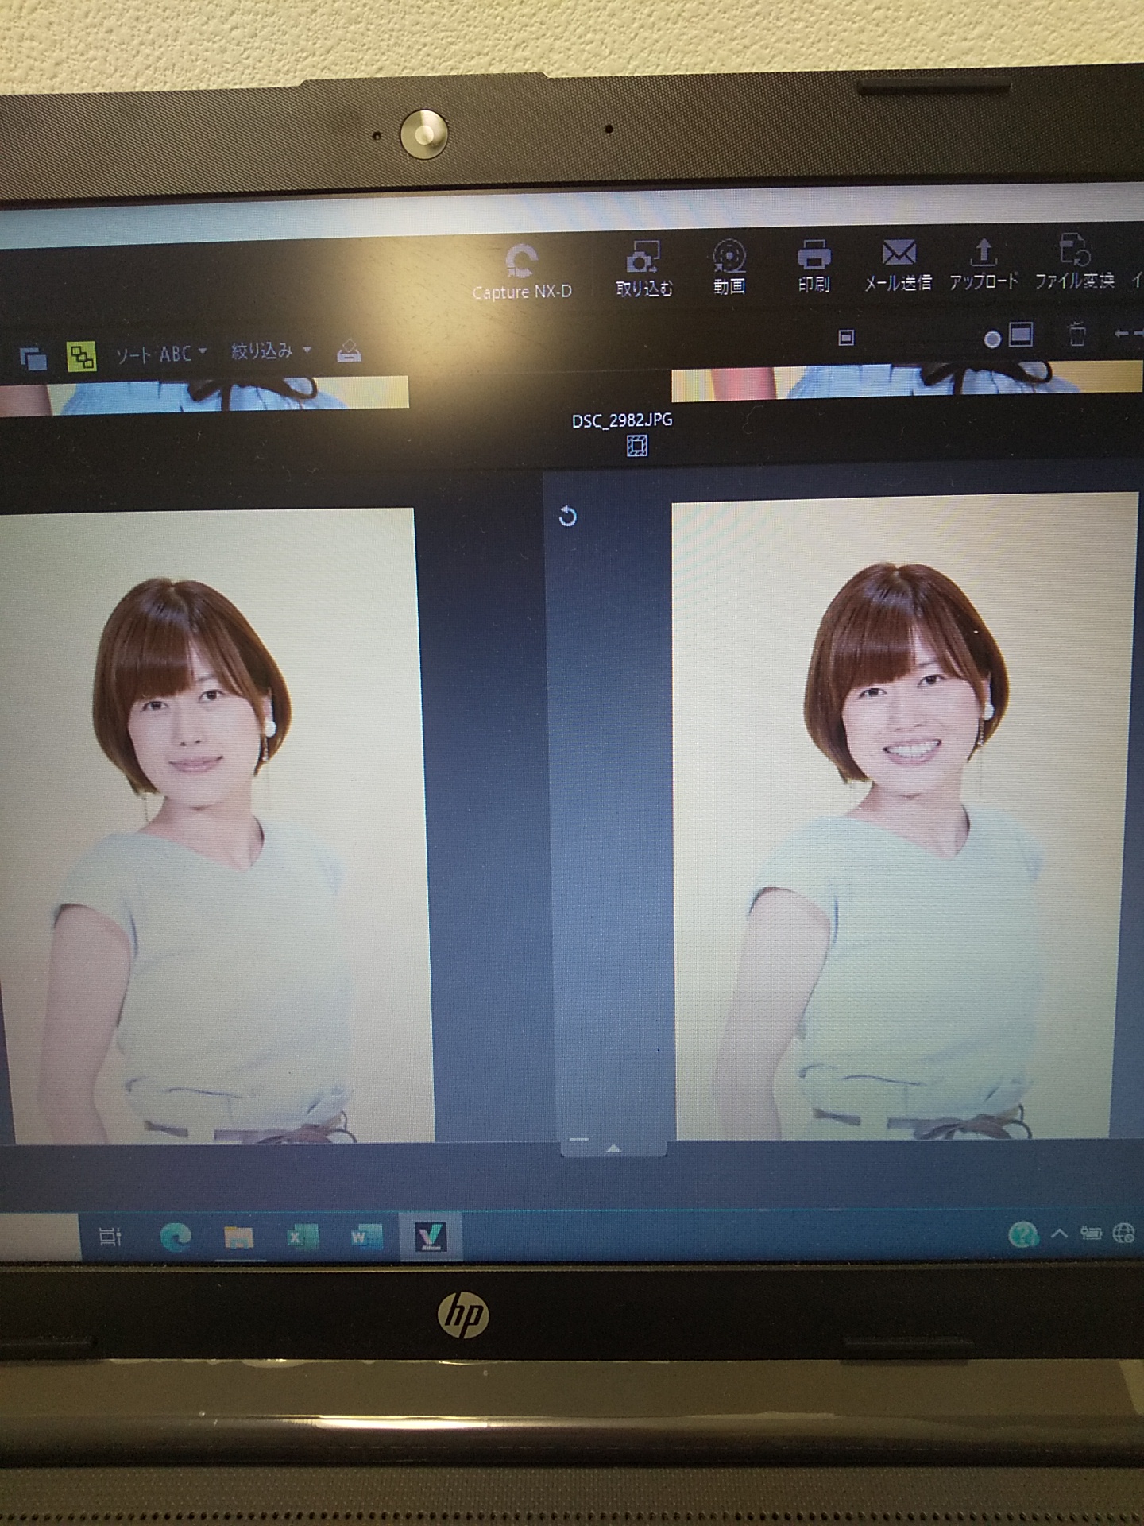This screenshot has height=1526, width=1144.
Task: Open the 絞り込み filter dropdown
Action: click(271, 351)
